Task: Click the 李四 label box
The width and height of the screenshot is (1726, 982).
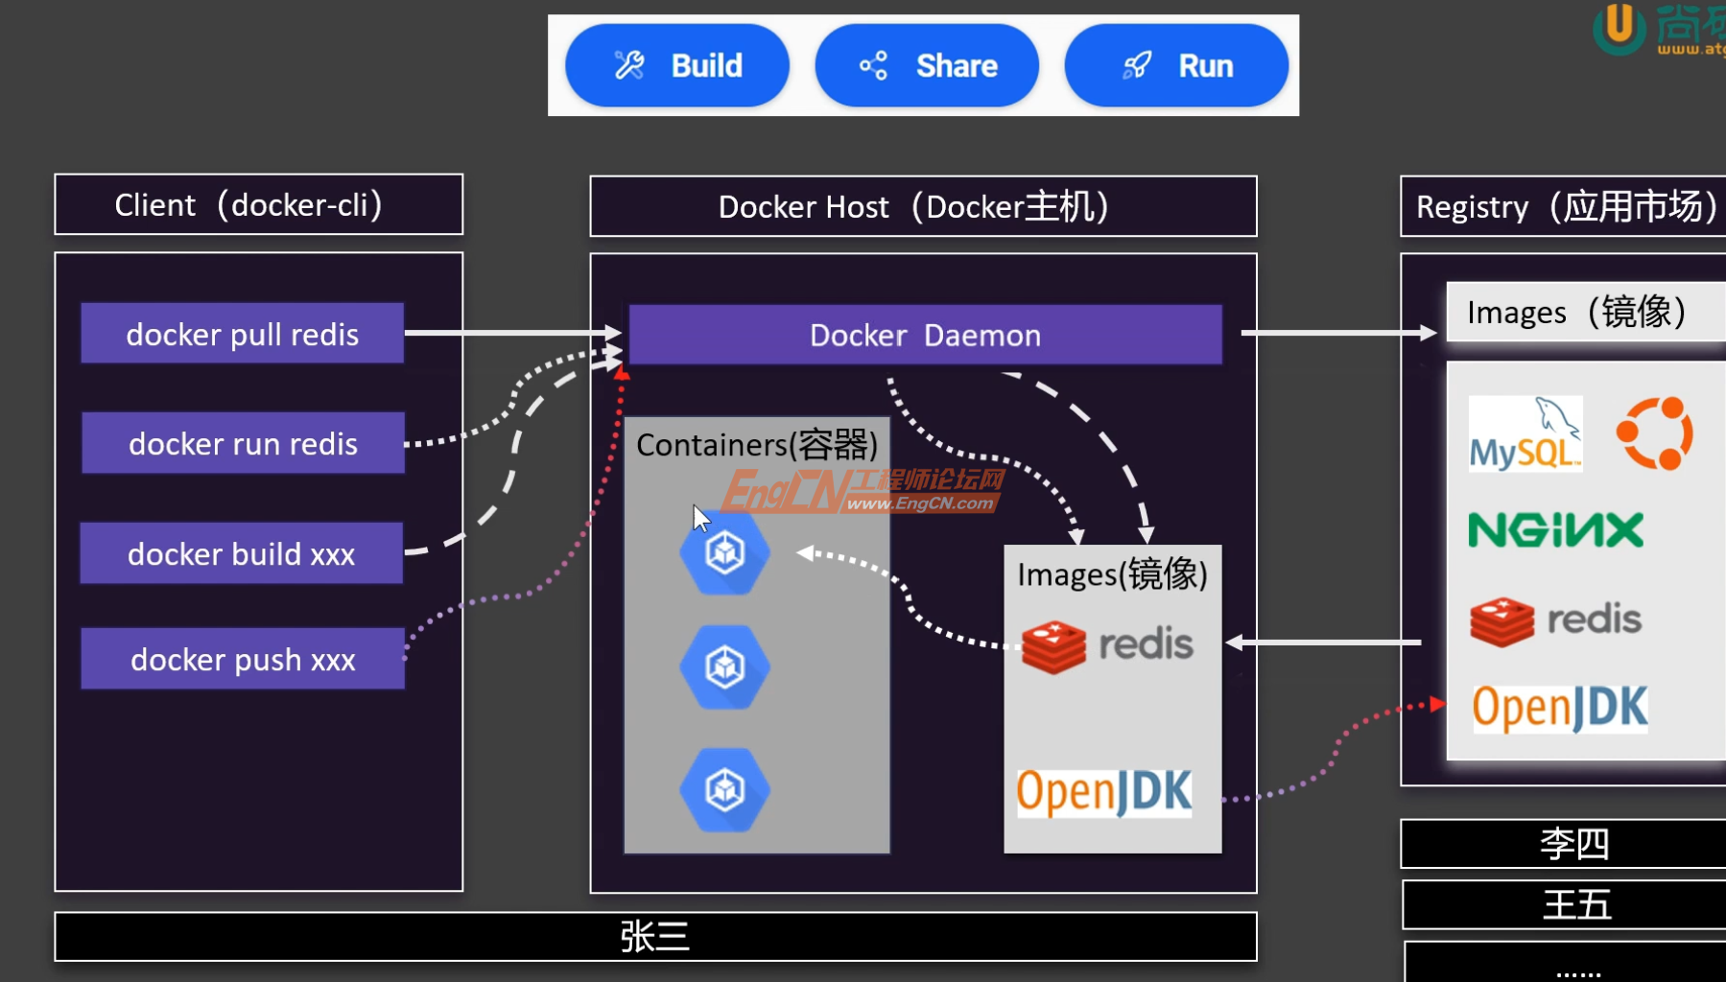Action: tap(1573, 844)
